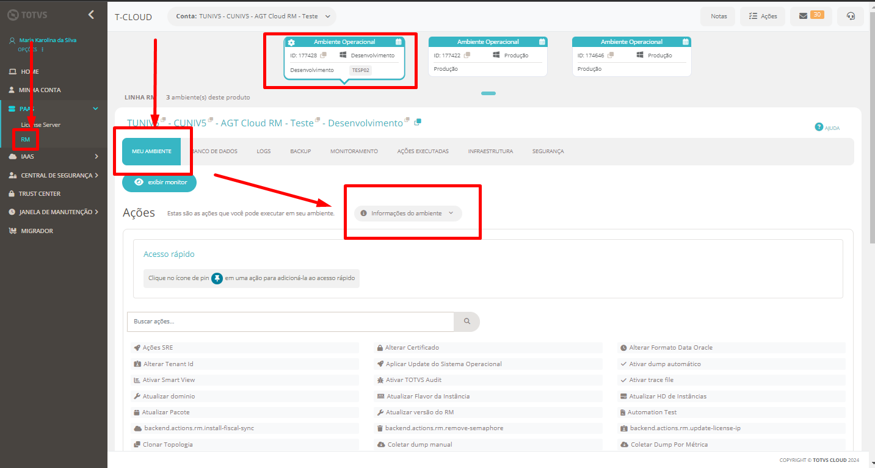
Task: Switch to the BACKUP tab
Action: 300,151
